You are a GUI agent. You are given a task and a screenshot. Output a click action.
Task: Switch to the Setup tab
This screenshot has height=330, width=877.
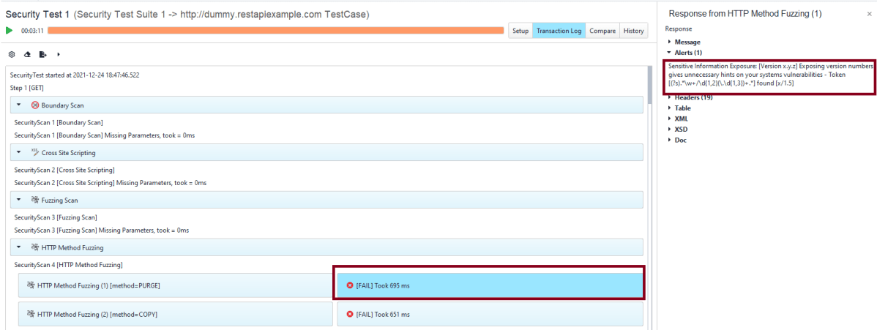coord(520,31)
